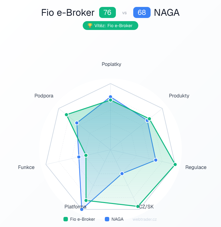
Task: Click the blue score badge 68
Action: tap(142, 13)
